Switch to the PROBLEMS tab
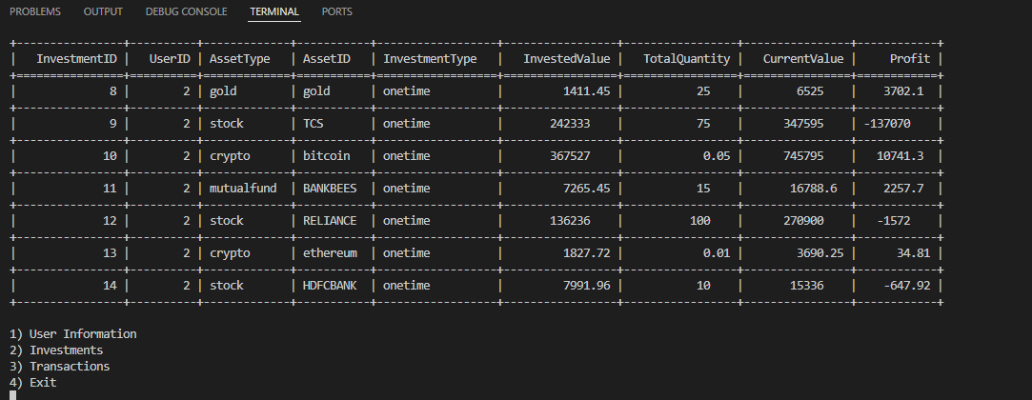 (x=35, y=11)
